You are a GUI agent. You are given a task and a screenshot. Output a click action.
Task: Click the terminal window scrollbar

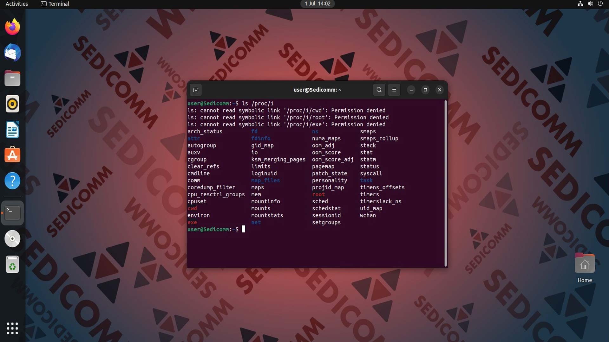coord(445,183)
